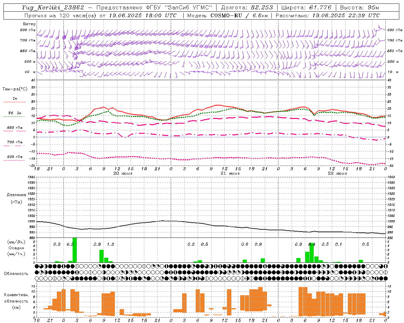Click the '6.2' precipitation amount value
This screenshot has width=404, height=323.
[x=70, y=244]
